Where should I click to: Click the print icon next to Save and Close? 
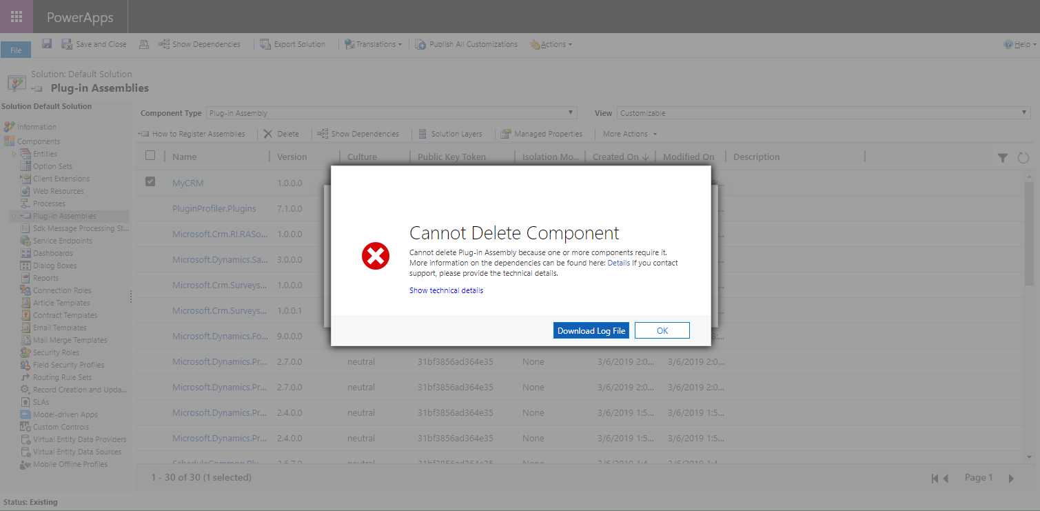pyautogui.click(x=144, y=44)
